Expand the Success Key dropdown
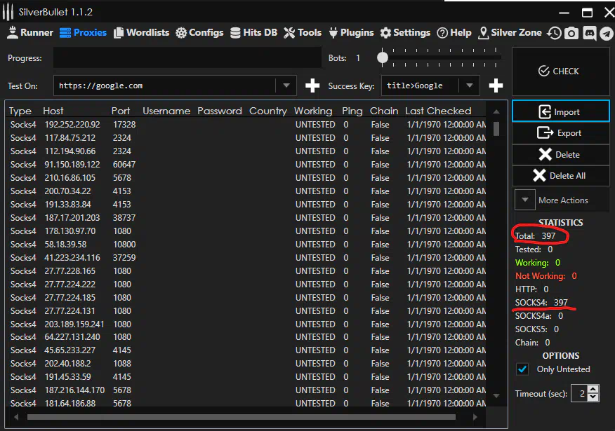The width and height of the screenshot is (615, 431). tap(470, 85)
